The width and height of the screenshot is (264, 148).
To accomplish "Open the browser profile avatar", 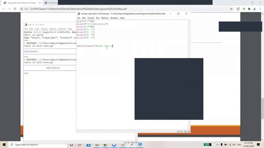I will click(255, 9).
